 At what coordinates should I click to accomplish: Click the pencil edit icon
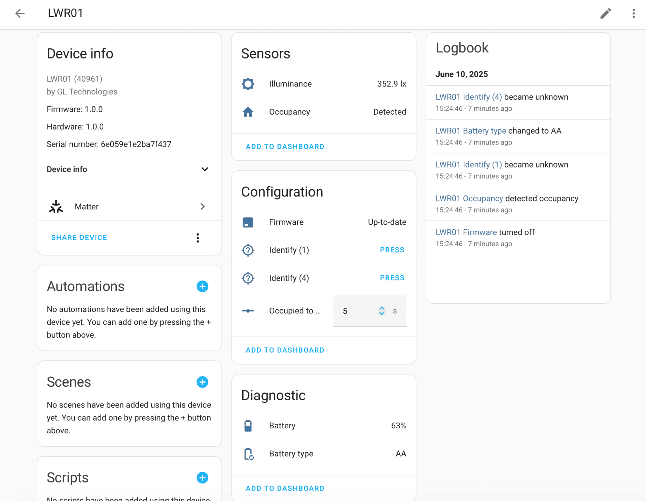pos(605,13)
